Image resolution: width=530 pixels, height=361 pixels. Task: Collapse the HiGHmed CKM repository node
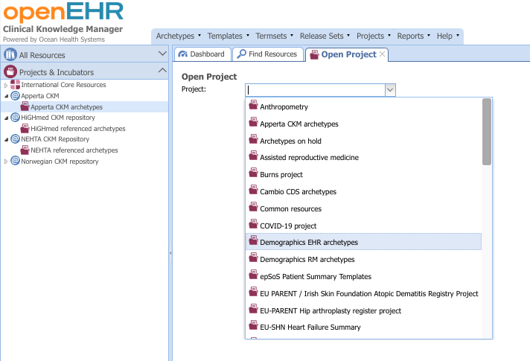[6, 118]
